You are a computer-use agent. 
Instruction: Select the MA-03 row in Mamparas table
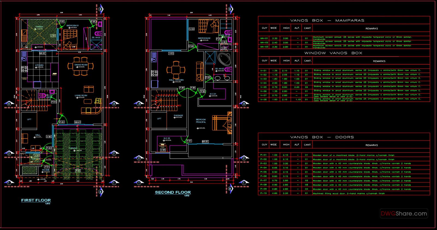tap(344, 47)
